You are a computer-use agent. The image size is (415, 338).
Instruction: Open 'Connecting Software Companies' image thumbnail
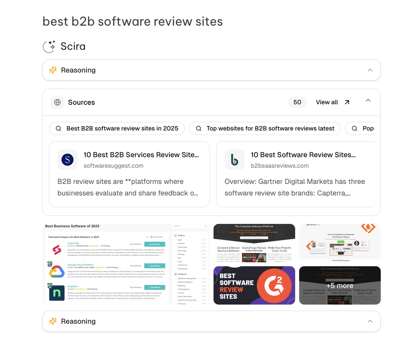click(x=340, y=243)
